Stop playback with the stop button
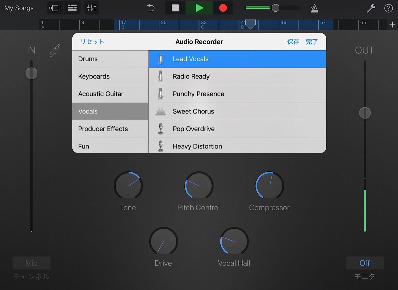 [175, 8]
